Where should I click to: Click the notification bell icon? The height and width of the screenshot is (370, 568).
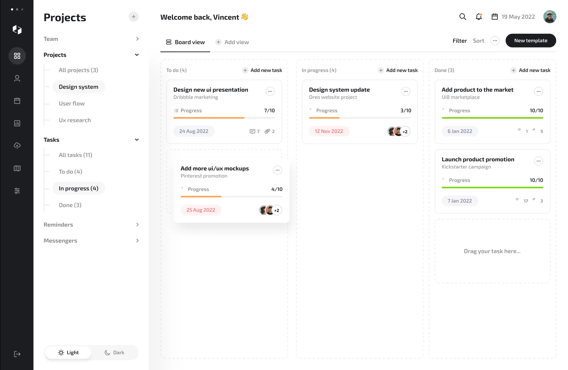479,17
